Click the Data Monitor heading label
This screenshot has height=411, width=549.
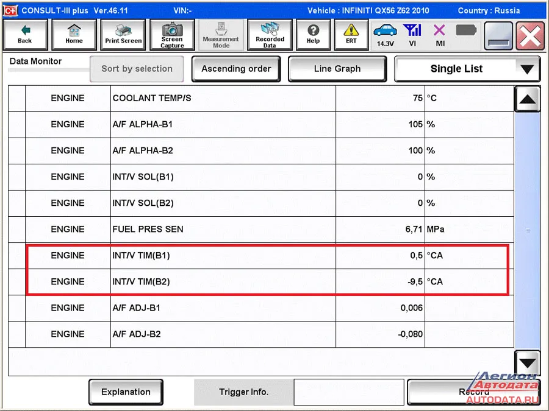[x=36, y=61]
